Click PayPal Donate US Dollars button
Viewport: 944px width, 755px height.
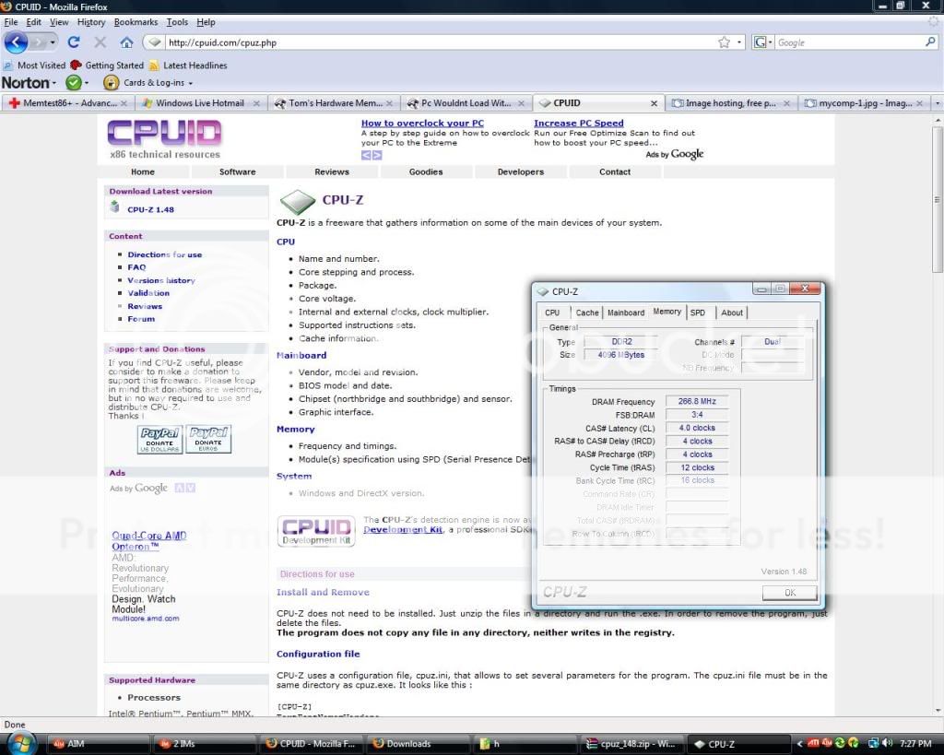159,440
